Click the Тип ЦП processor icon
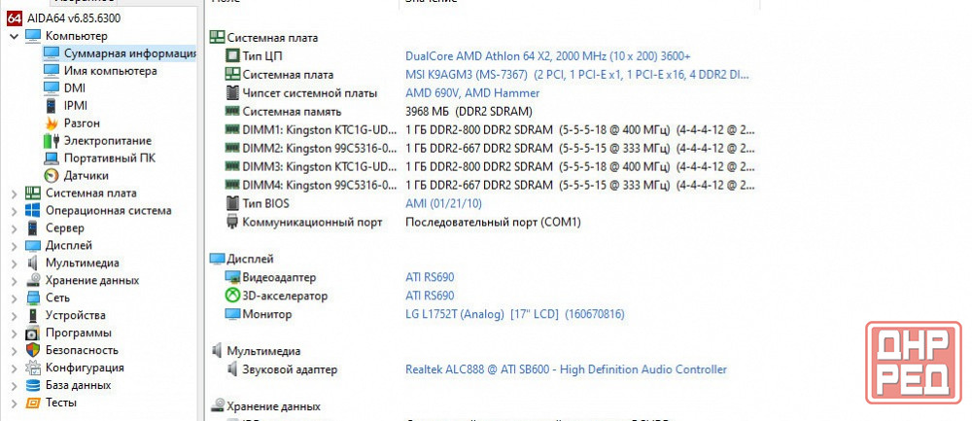 click(x=232, y=55)
